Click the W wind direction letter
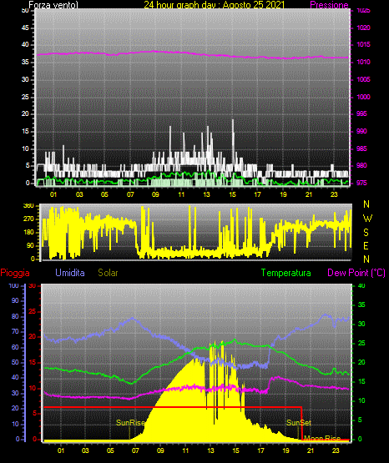Viewport: 389px width, 463px height. tap(367, 219)
